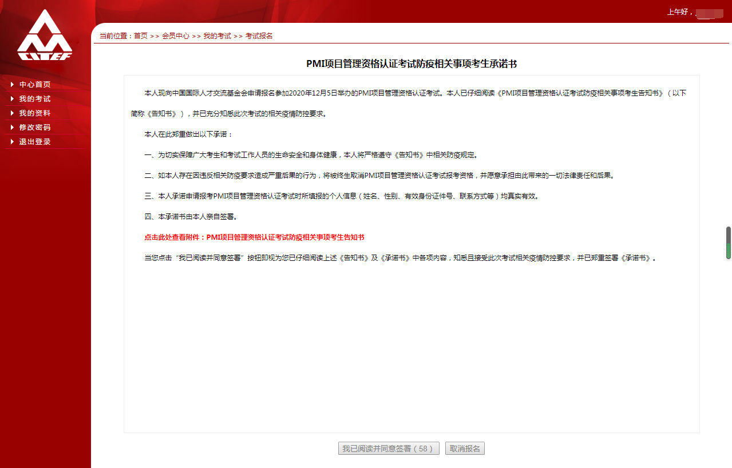This screenshot has height=468, width=732.
Task: Click the arrow icon beside 中心首页
Action: [x=12, y=85]
